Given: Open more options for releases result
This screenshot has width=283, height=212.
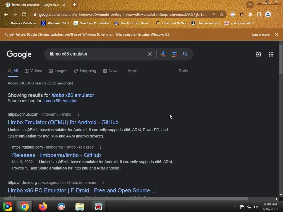Looking at the screenshot, I should coord(101,147).
